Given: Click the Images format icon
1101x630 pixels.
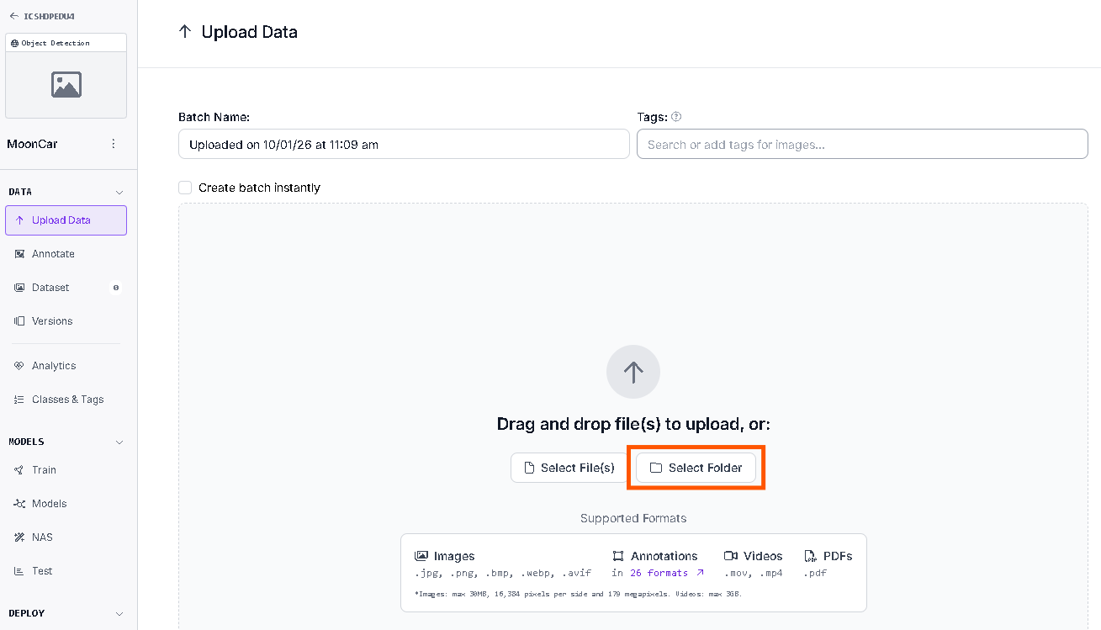Looking at the screenshot, I should pyautogui.click(x=421, y=556).
